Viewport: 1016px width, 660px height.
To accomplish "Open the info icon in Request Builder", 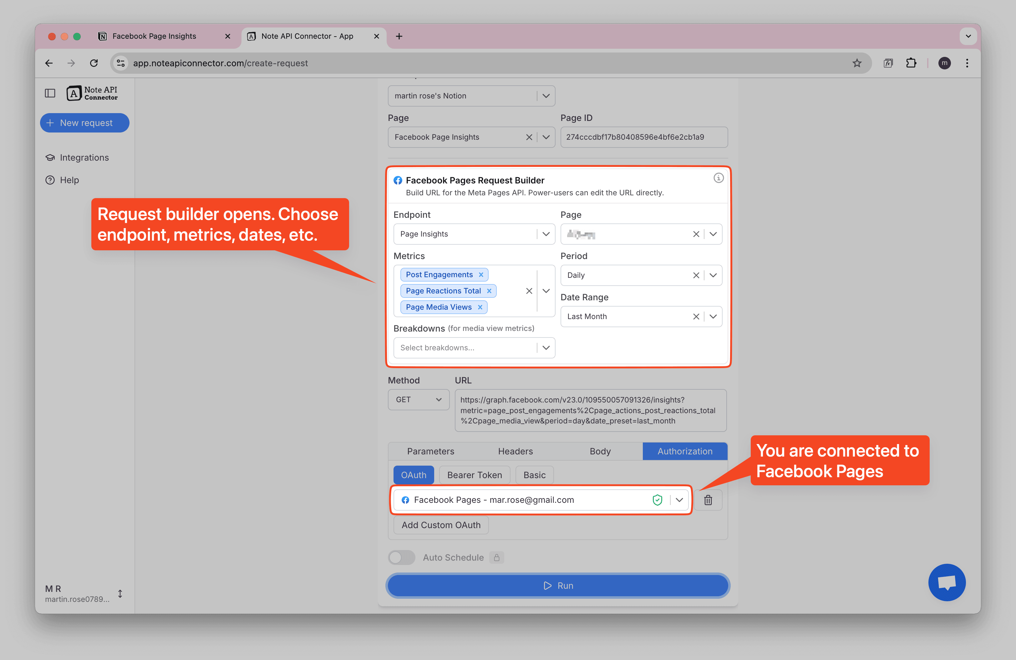I will click(719, 178).
